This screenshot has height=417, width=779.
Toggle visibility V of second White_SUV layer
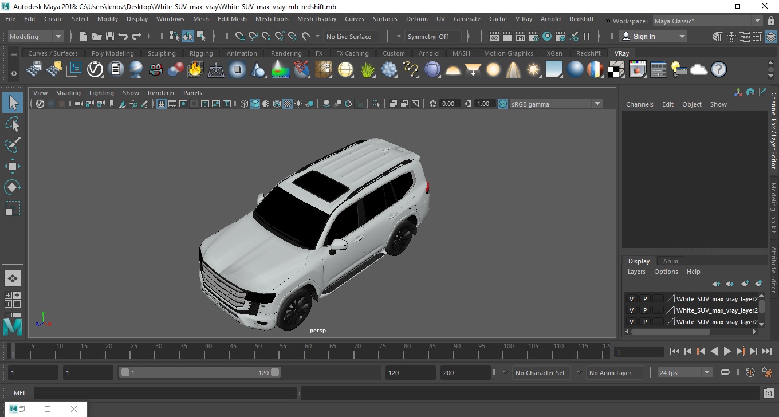pos(631,310)
